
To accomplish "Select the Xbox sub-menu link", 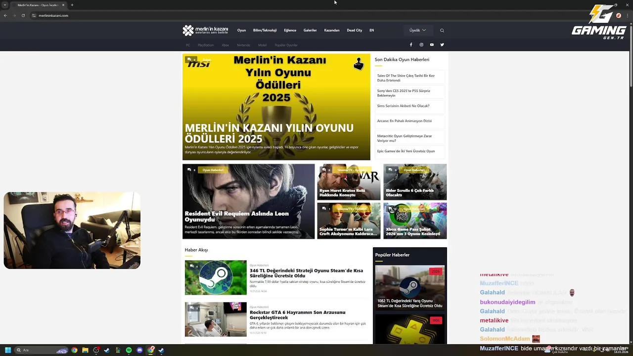I will click(225, 45).
